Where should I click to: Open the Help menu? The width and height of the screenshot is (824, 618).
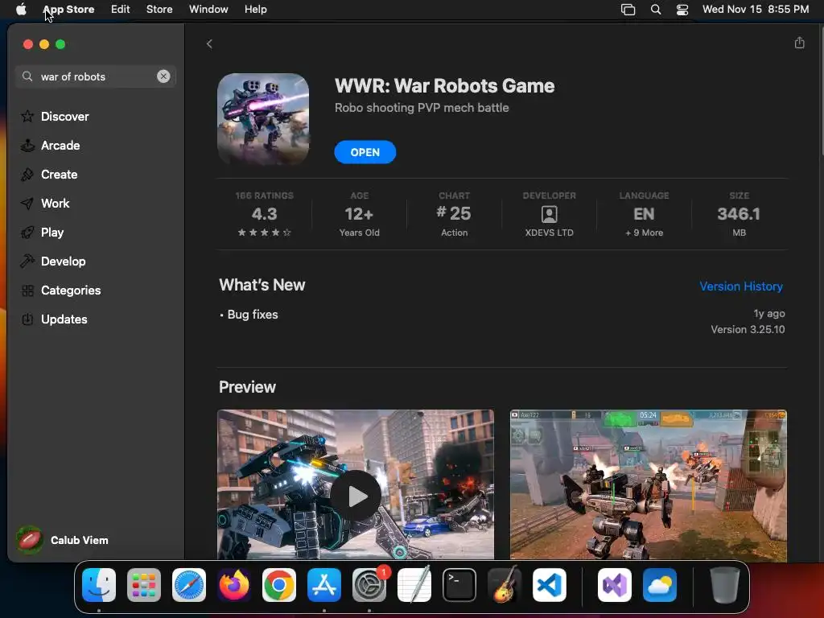(x=255, y=10)
